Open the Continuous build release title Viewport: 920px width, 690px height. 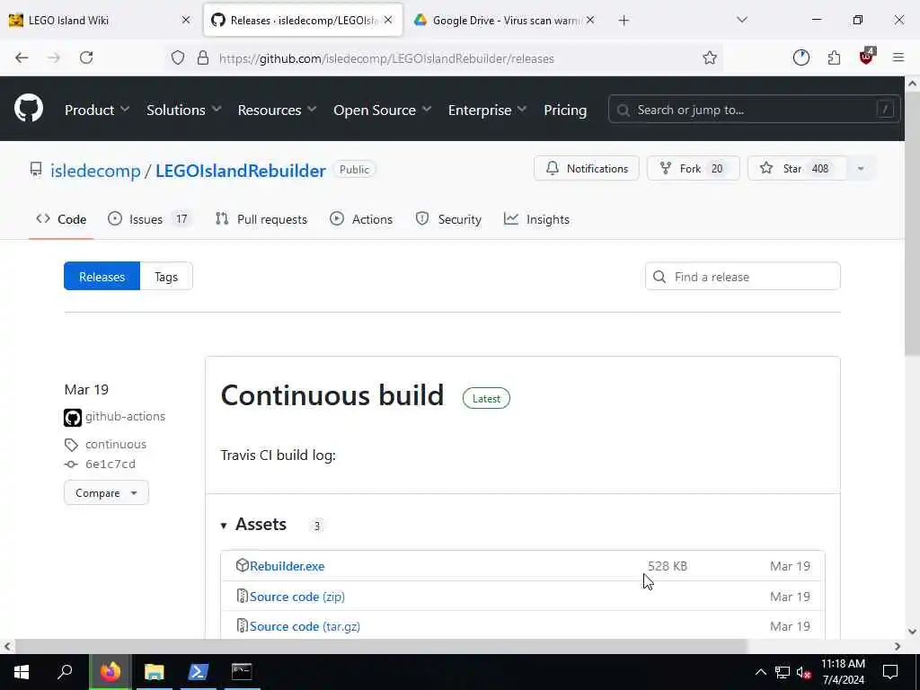(332, 395)
